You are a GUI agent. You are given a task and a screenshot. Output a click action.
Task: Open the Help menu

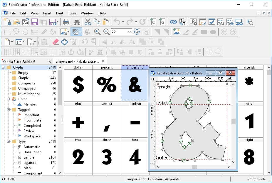click(102, 13)
